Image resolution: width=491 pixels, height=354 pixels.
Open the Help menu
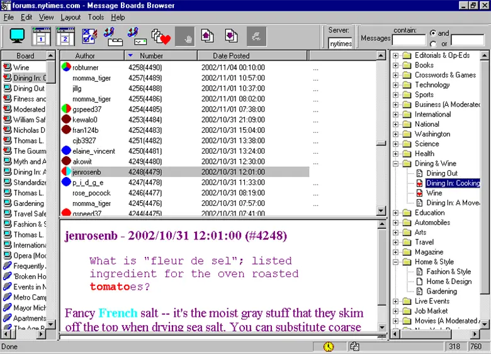(118, 17)
